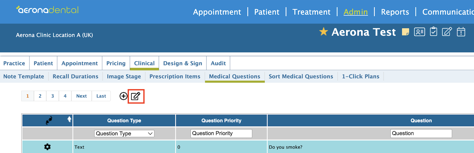Click the Question text filter field
This screenshot has height=153, width=474.
pyautogui.click(x=421, y=133)
